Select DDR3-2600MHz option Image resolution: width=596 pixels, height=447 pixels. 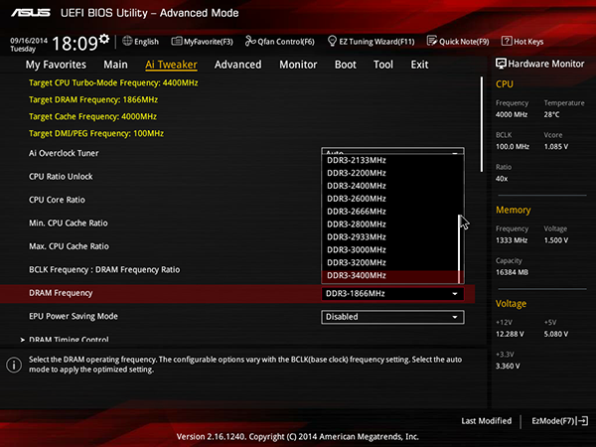point(390,199)
